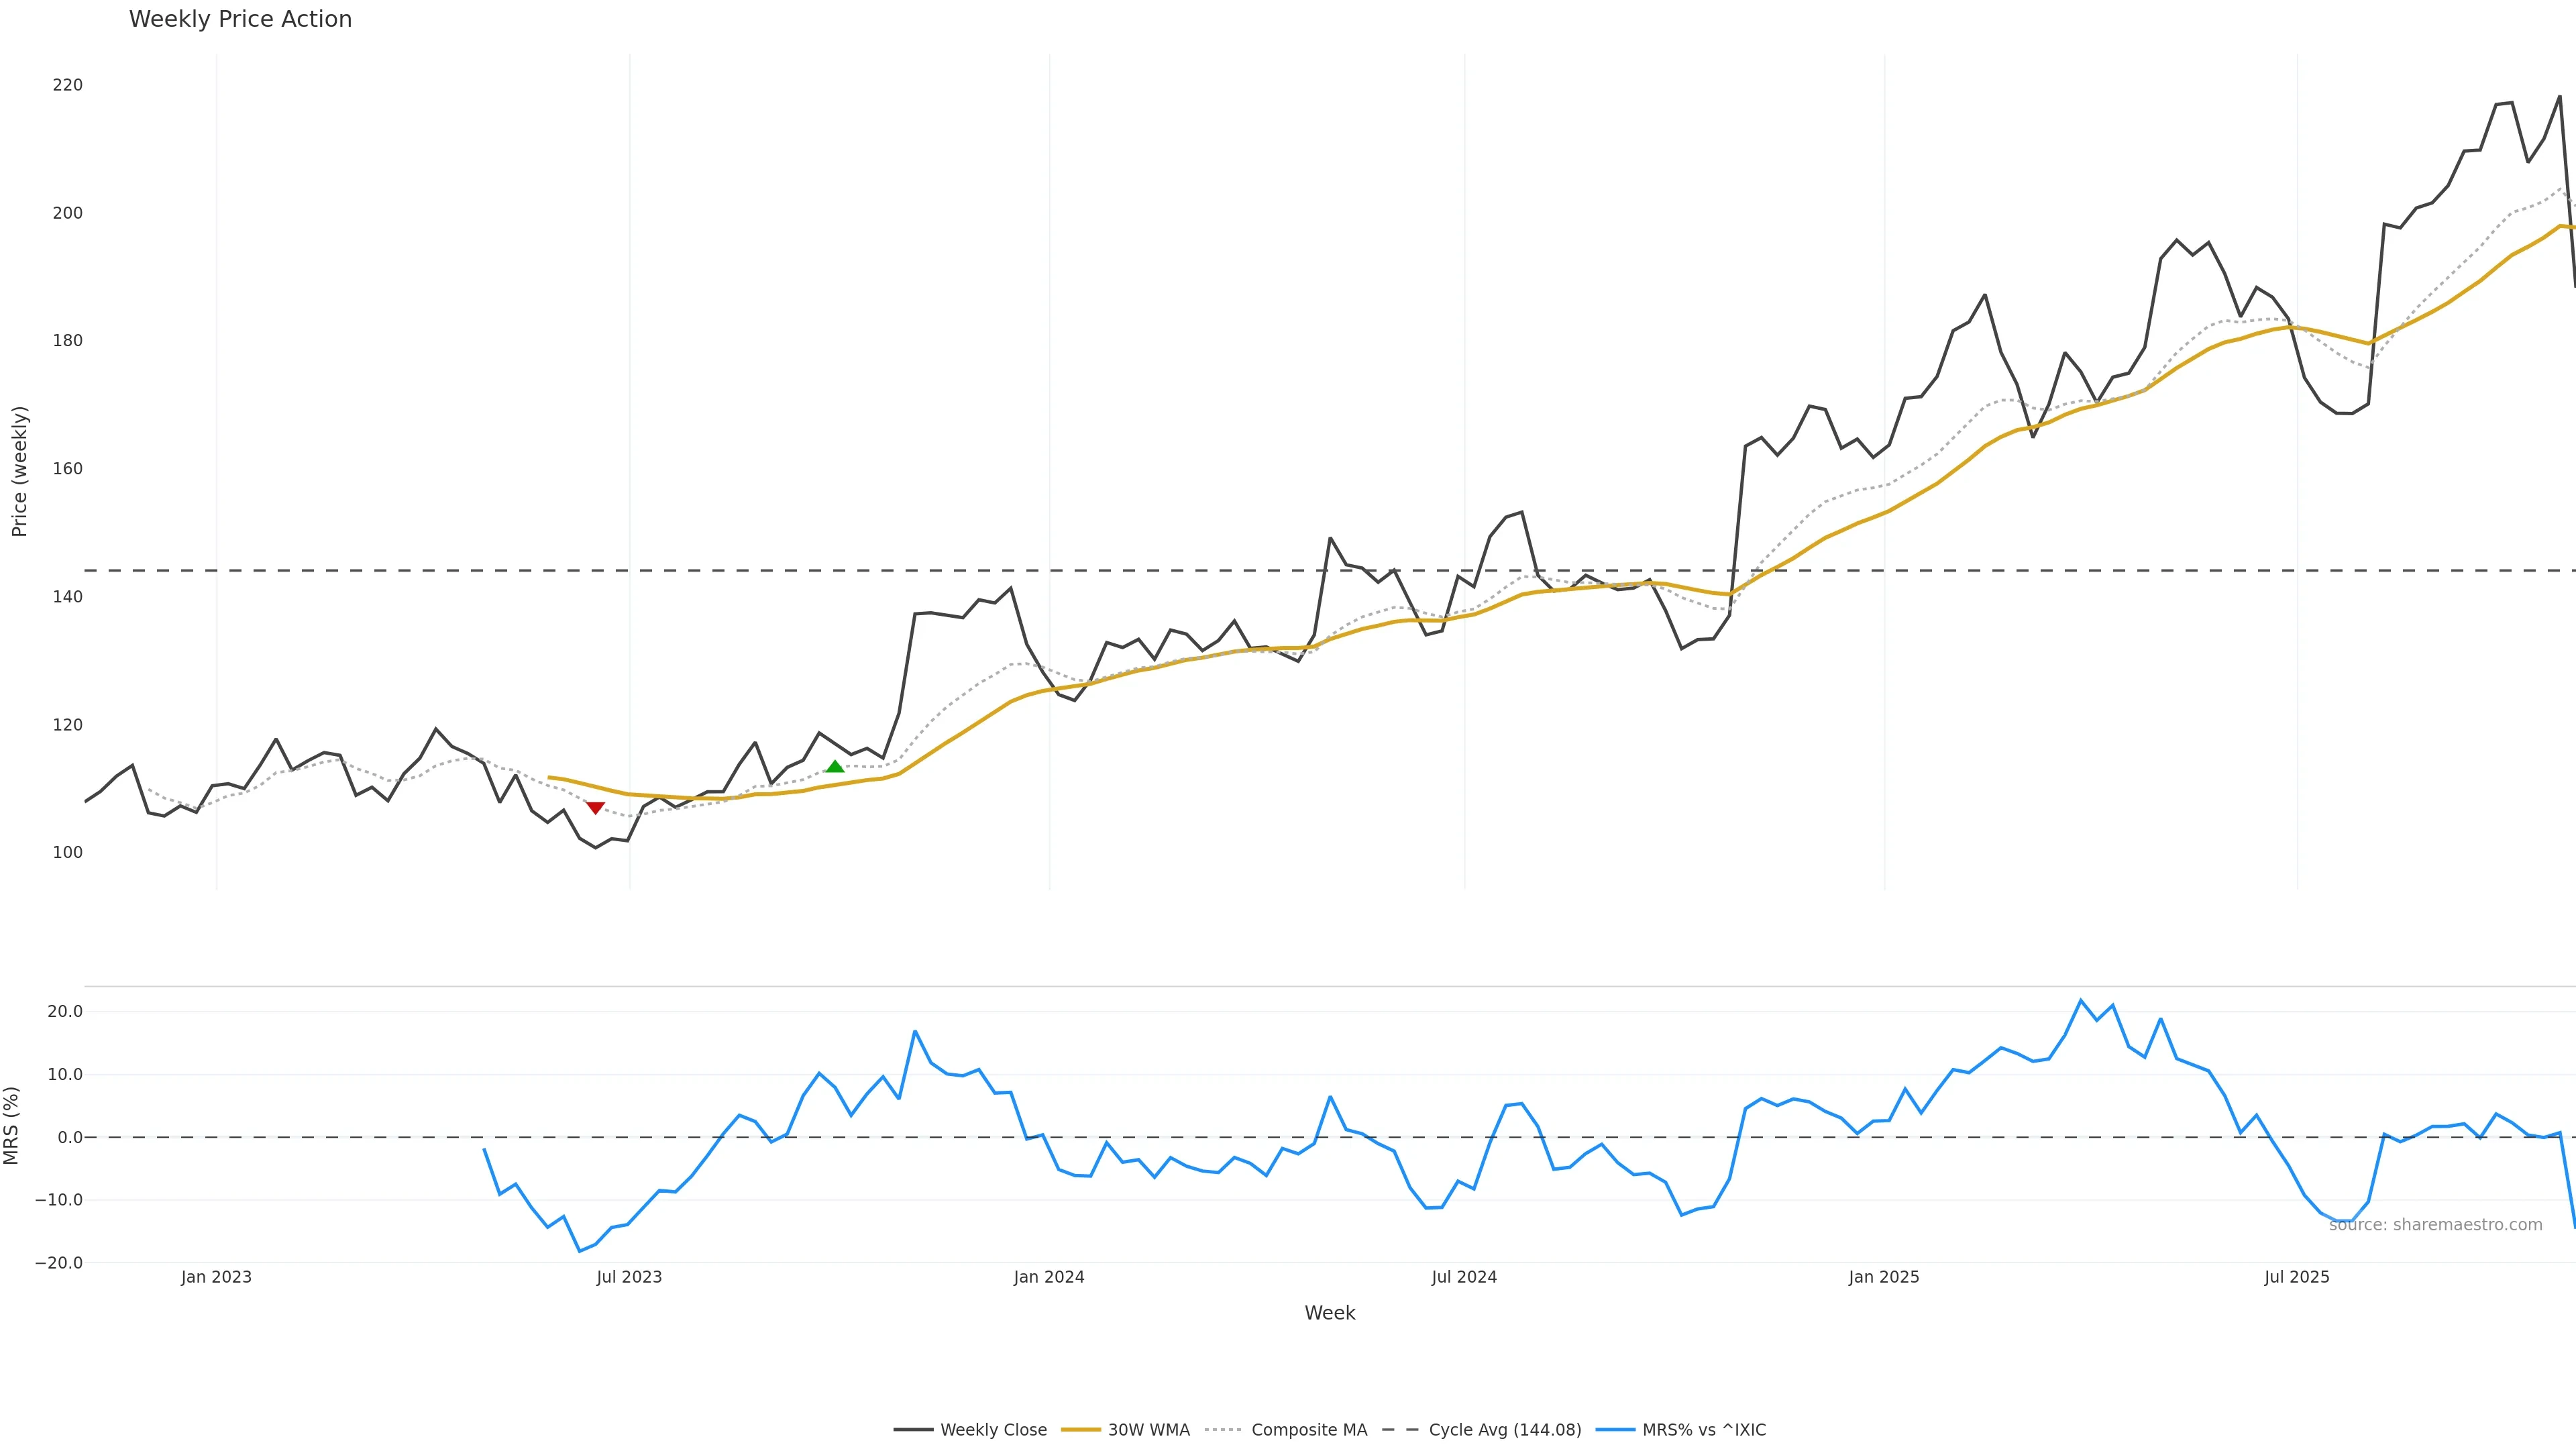This screenshot has height=1449, width=2576.
Task: Click the Price (weekly) y-axis title
Action: pyautogui.click(x=19, y=471)
